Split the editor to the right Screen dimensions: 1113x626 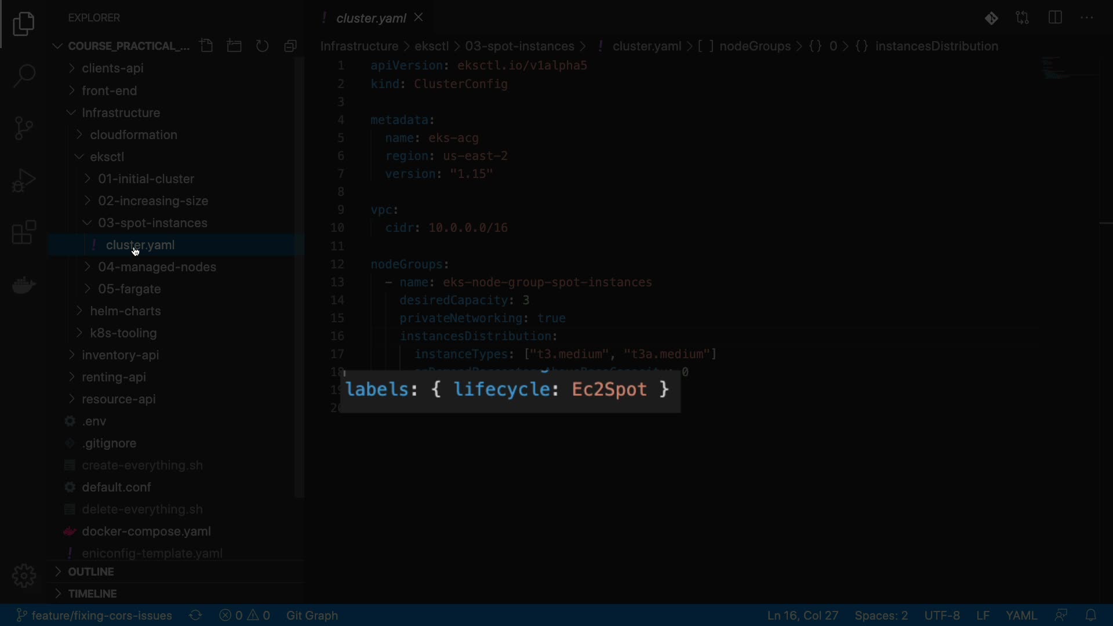point(1055,18)
